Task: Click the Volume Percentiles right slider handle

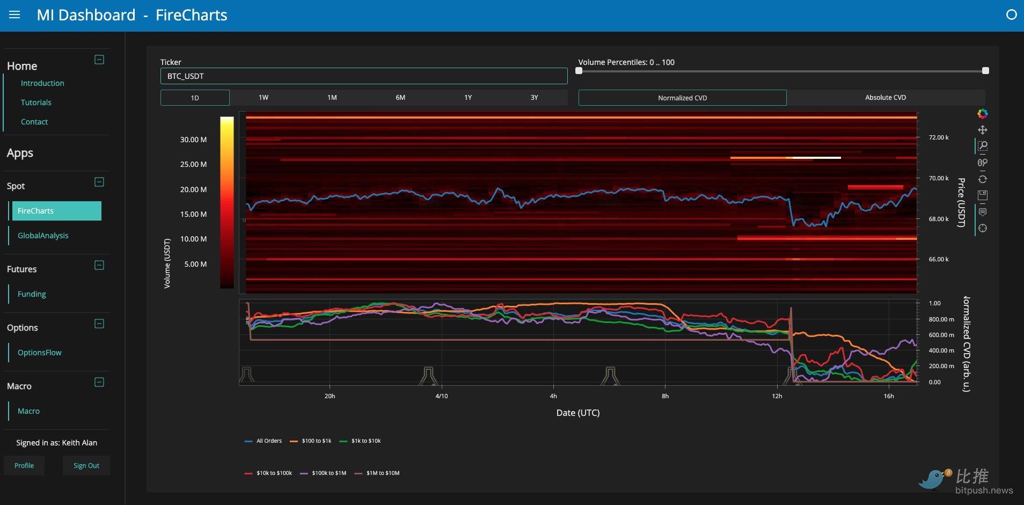Action: click(985, 71)
